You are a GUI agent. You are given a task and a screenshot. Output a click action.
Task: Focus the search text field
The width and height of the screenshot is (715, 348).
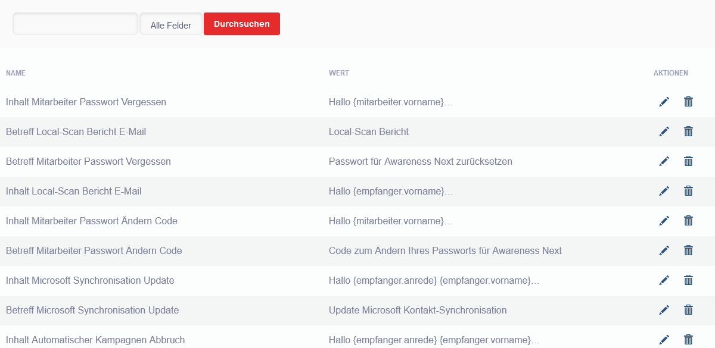[x=75, y=24]
